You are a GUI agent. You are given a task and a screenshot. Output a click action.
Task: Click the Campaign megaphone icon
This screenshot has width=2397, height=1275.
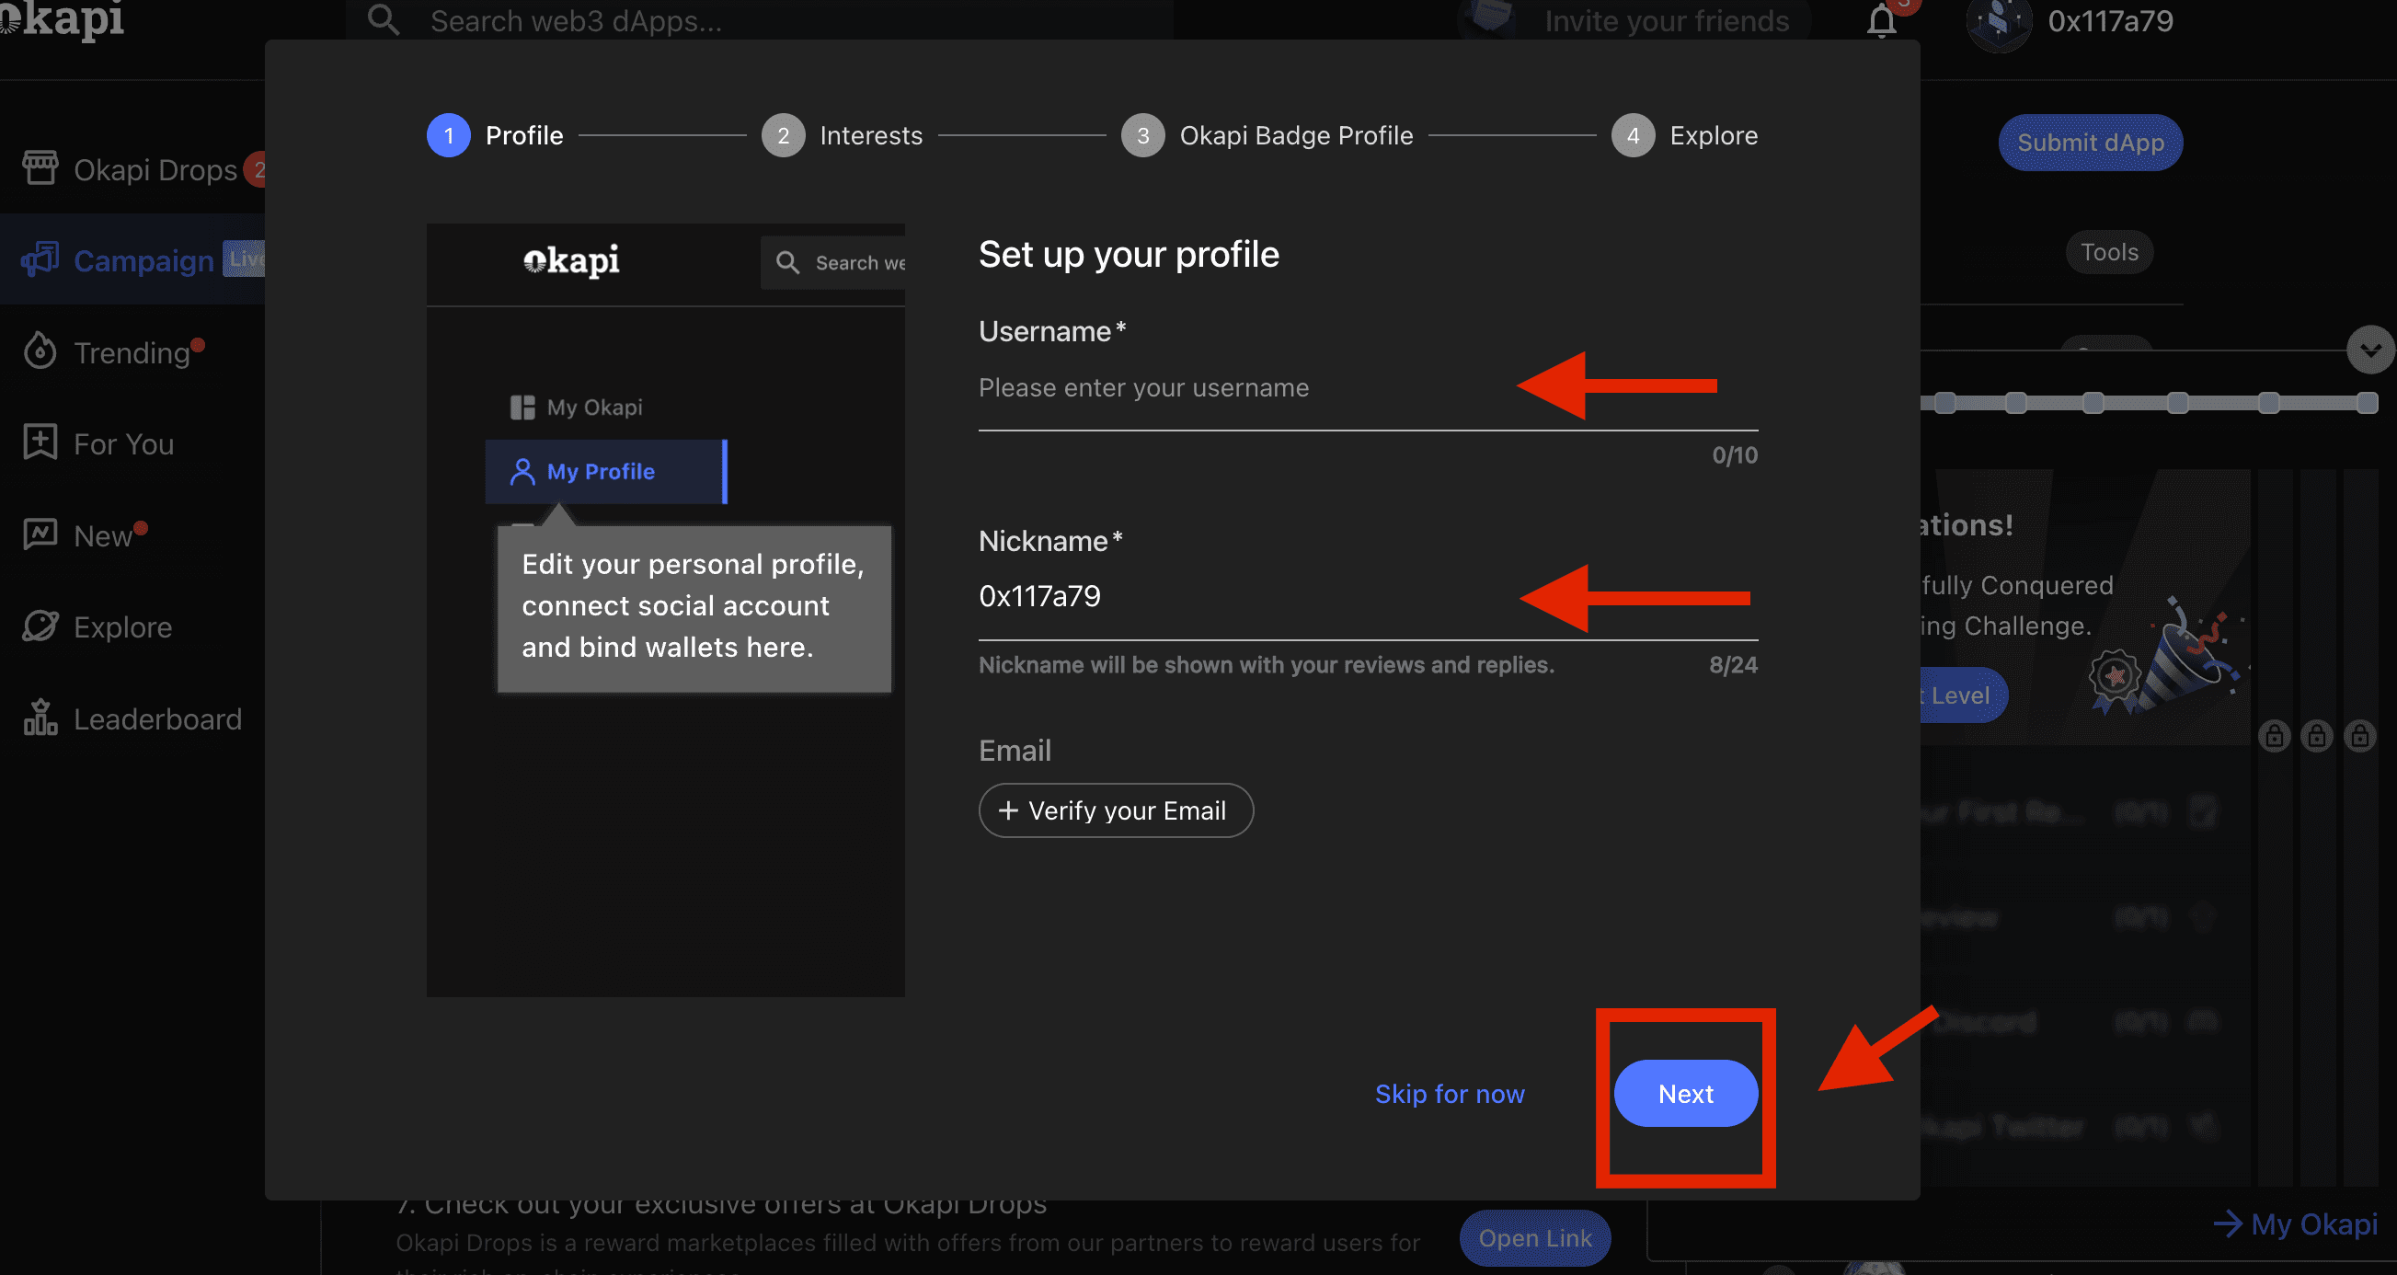click(40, 259)
